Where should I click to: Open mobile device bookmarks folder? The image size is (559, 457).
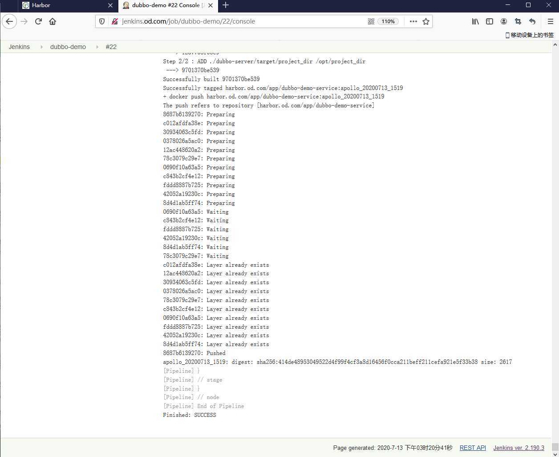pos(530,35)
